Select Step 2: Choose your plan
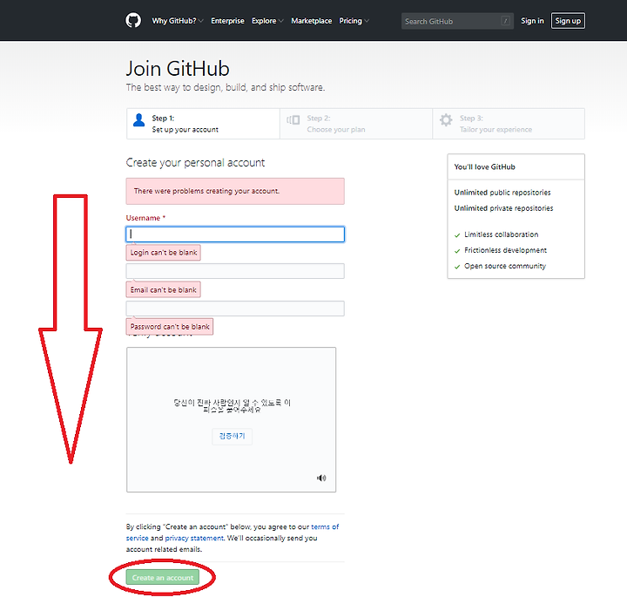Screen dimensions: 627x611 point(356,124)
